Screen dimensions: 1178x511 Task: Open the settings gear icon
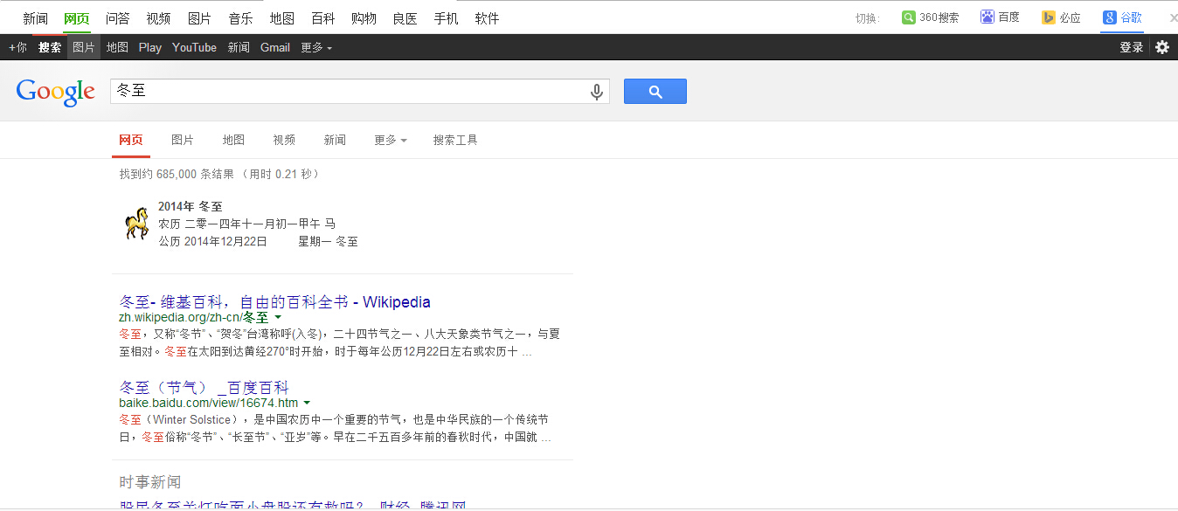[x=1162, y=47]
